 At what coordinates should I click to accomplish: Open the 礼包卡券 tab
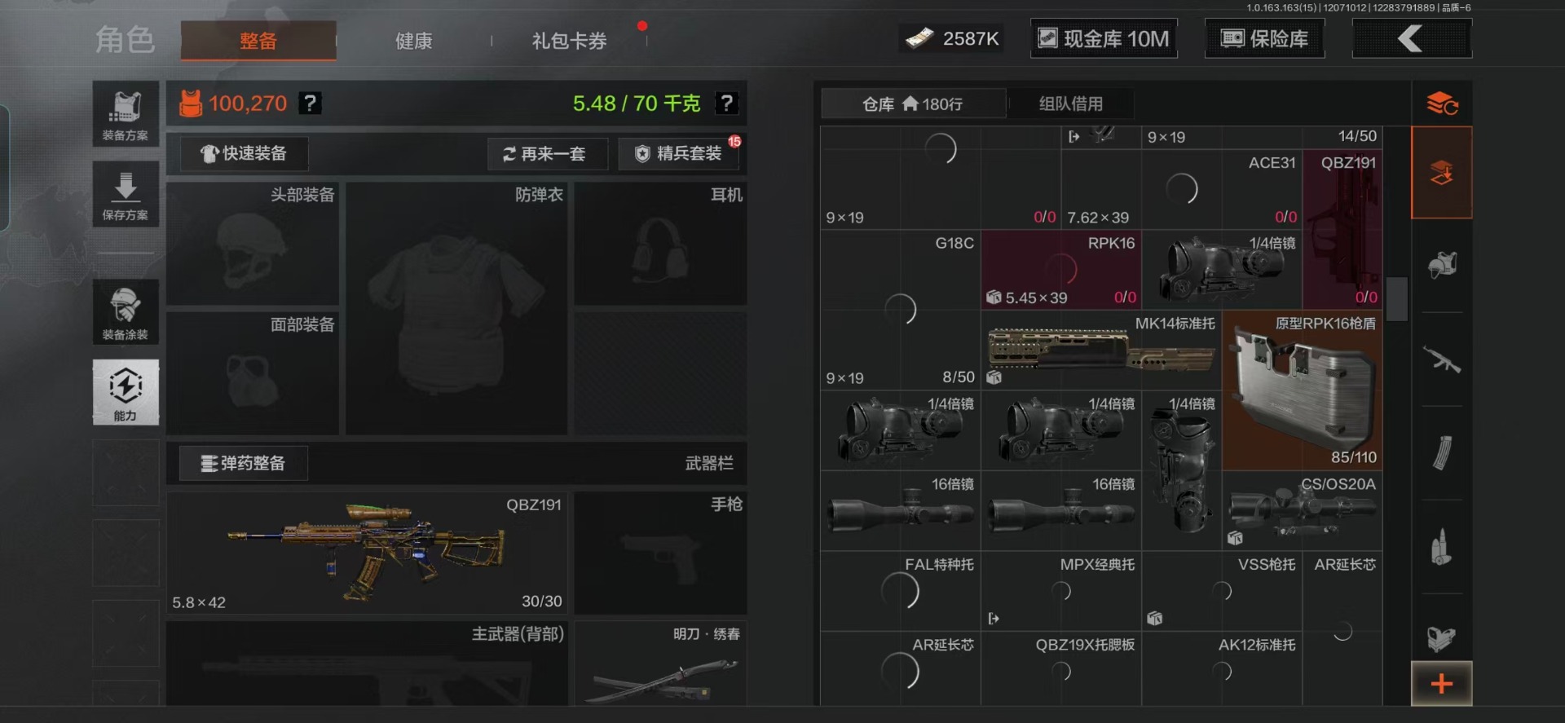[x=570, y=41]
